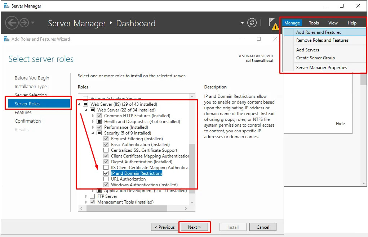This screenshot has width=368, height=237.
Task: Click the Refresh icon in the header
Action: click(252, 23)
